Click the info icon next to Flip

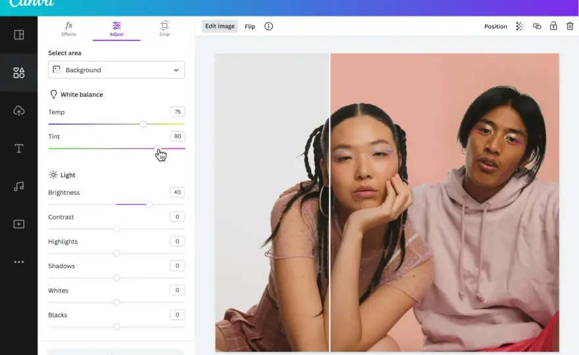pos(268,26)
